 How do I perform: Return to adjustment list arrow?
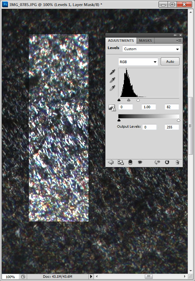pyautogui.click(x=111, y=162)
